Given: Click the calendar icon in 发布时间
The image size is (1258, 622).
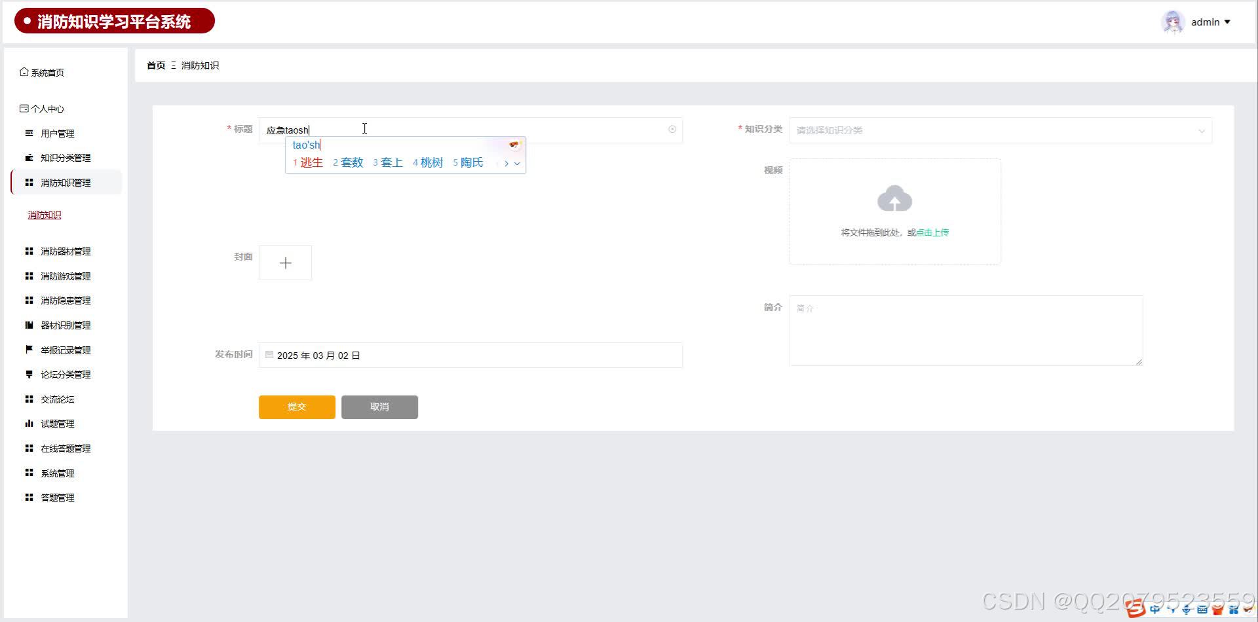Looking at the screenshot, I should click(x=269, y=355).
